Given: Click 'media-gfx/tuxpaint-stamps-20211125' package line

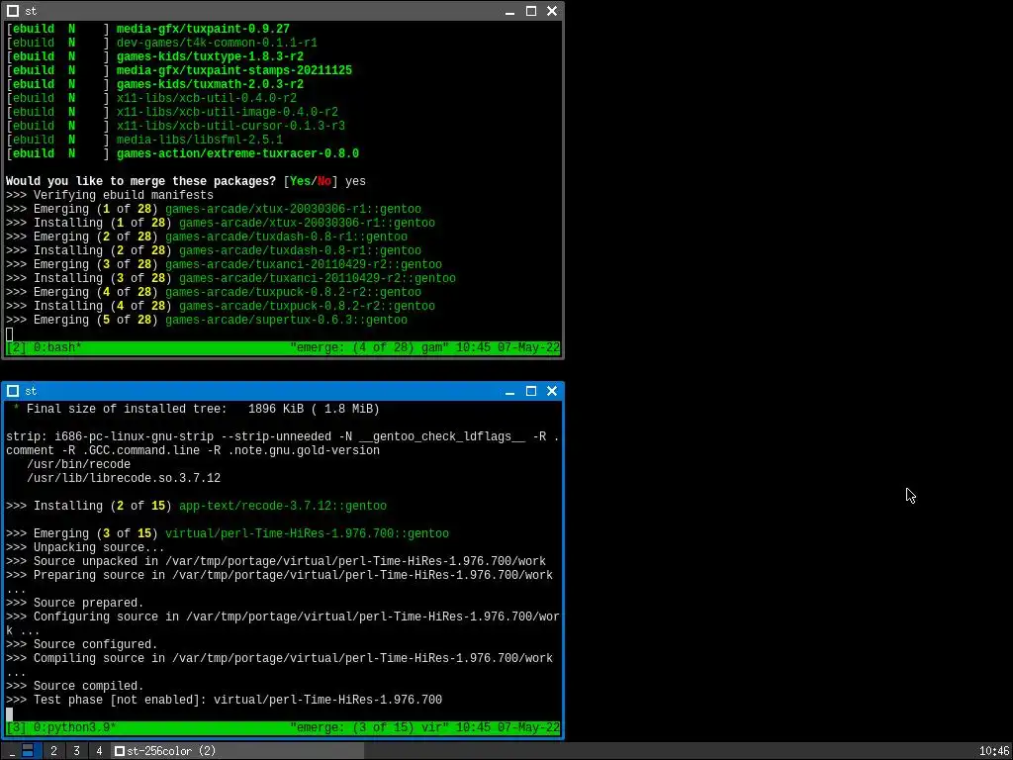Looking at the screenshot, I should [233, 70].
